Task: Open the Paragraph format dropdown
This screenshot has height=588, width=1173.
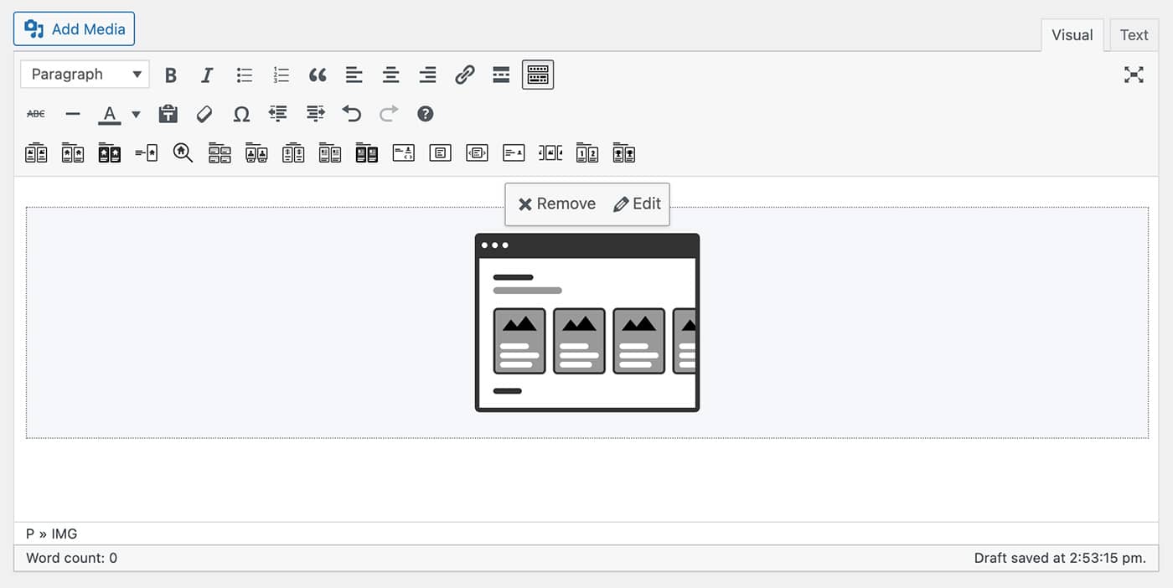Action: click(x=85, y=75)
